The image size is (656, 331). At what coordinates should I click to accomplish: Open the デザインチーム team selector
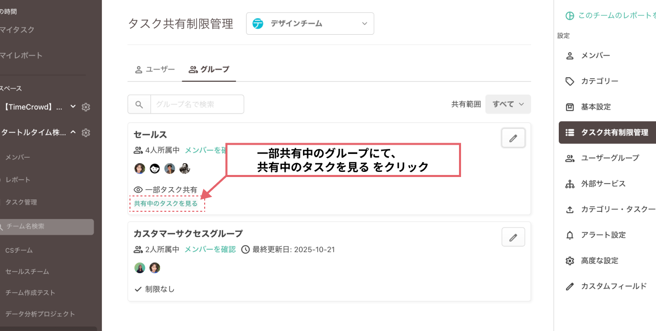click(x=310, y=24)
